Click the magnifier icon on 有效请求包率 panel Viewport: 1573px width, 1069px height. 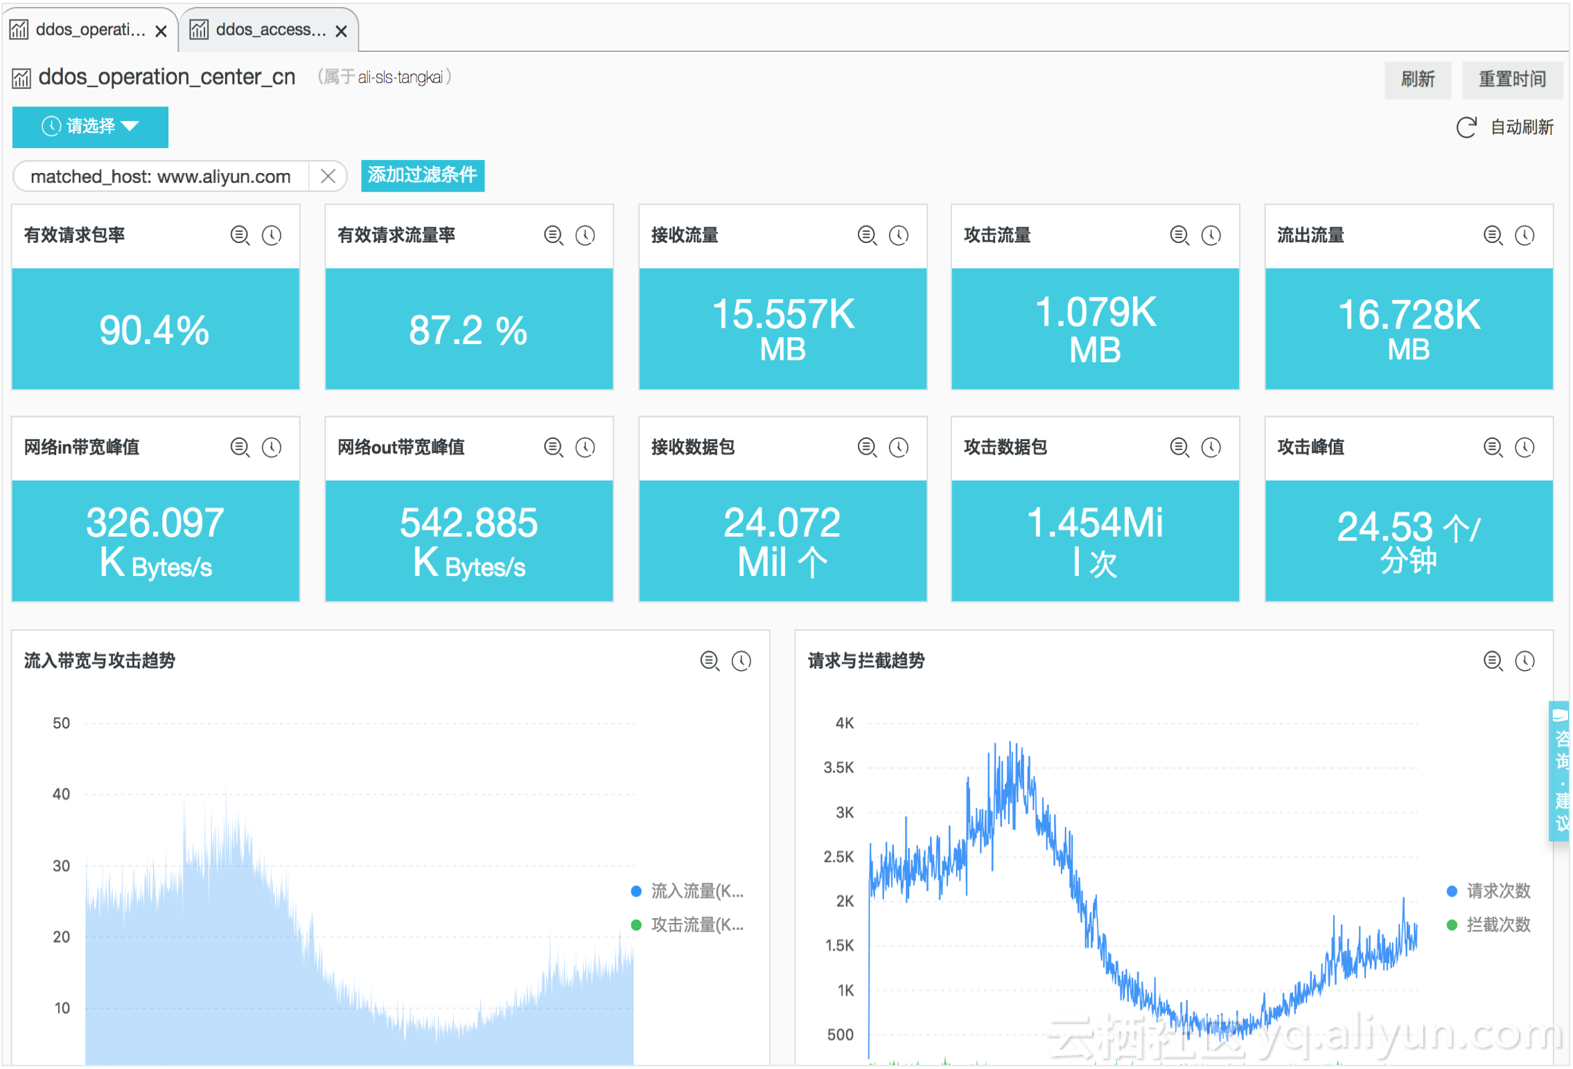coord(240,235)
